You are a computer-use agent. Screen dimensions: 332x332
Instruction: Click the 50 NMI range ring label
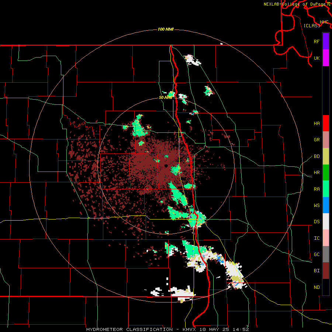point(166,97)
